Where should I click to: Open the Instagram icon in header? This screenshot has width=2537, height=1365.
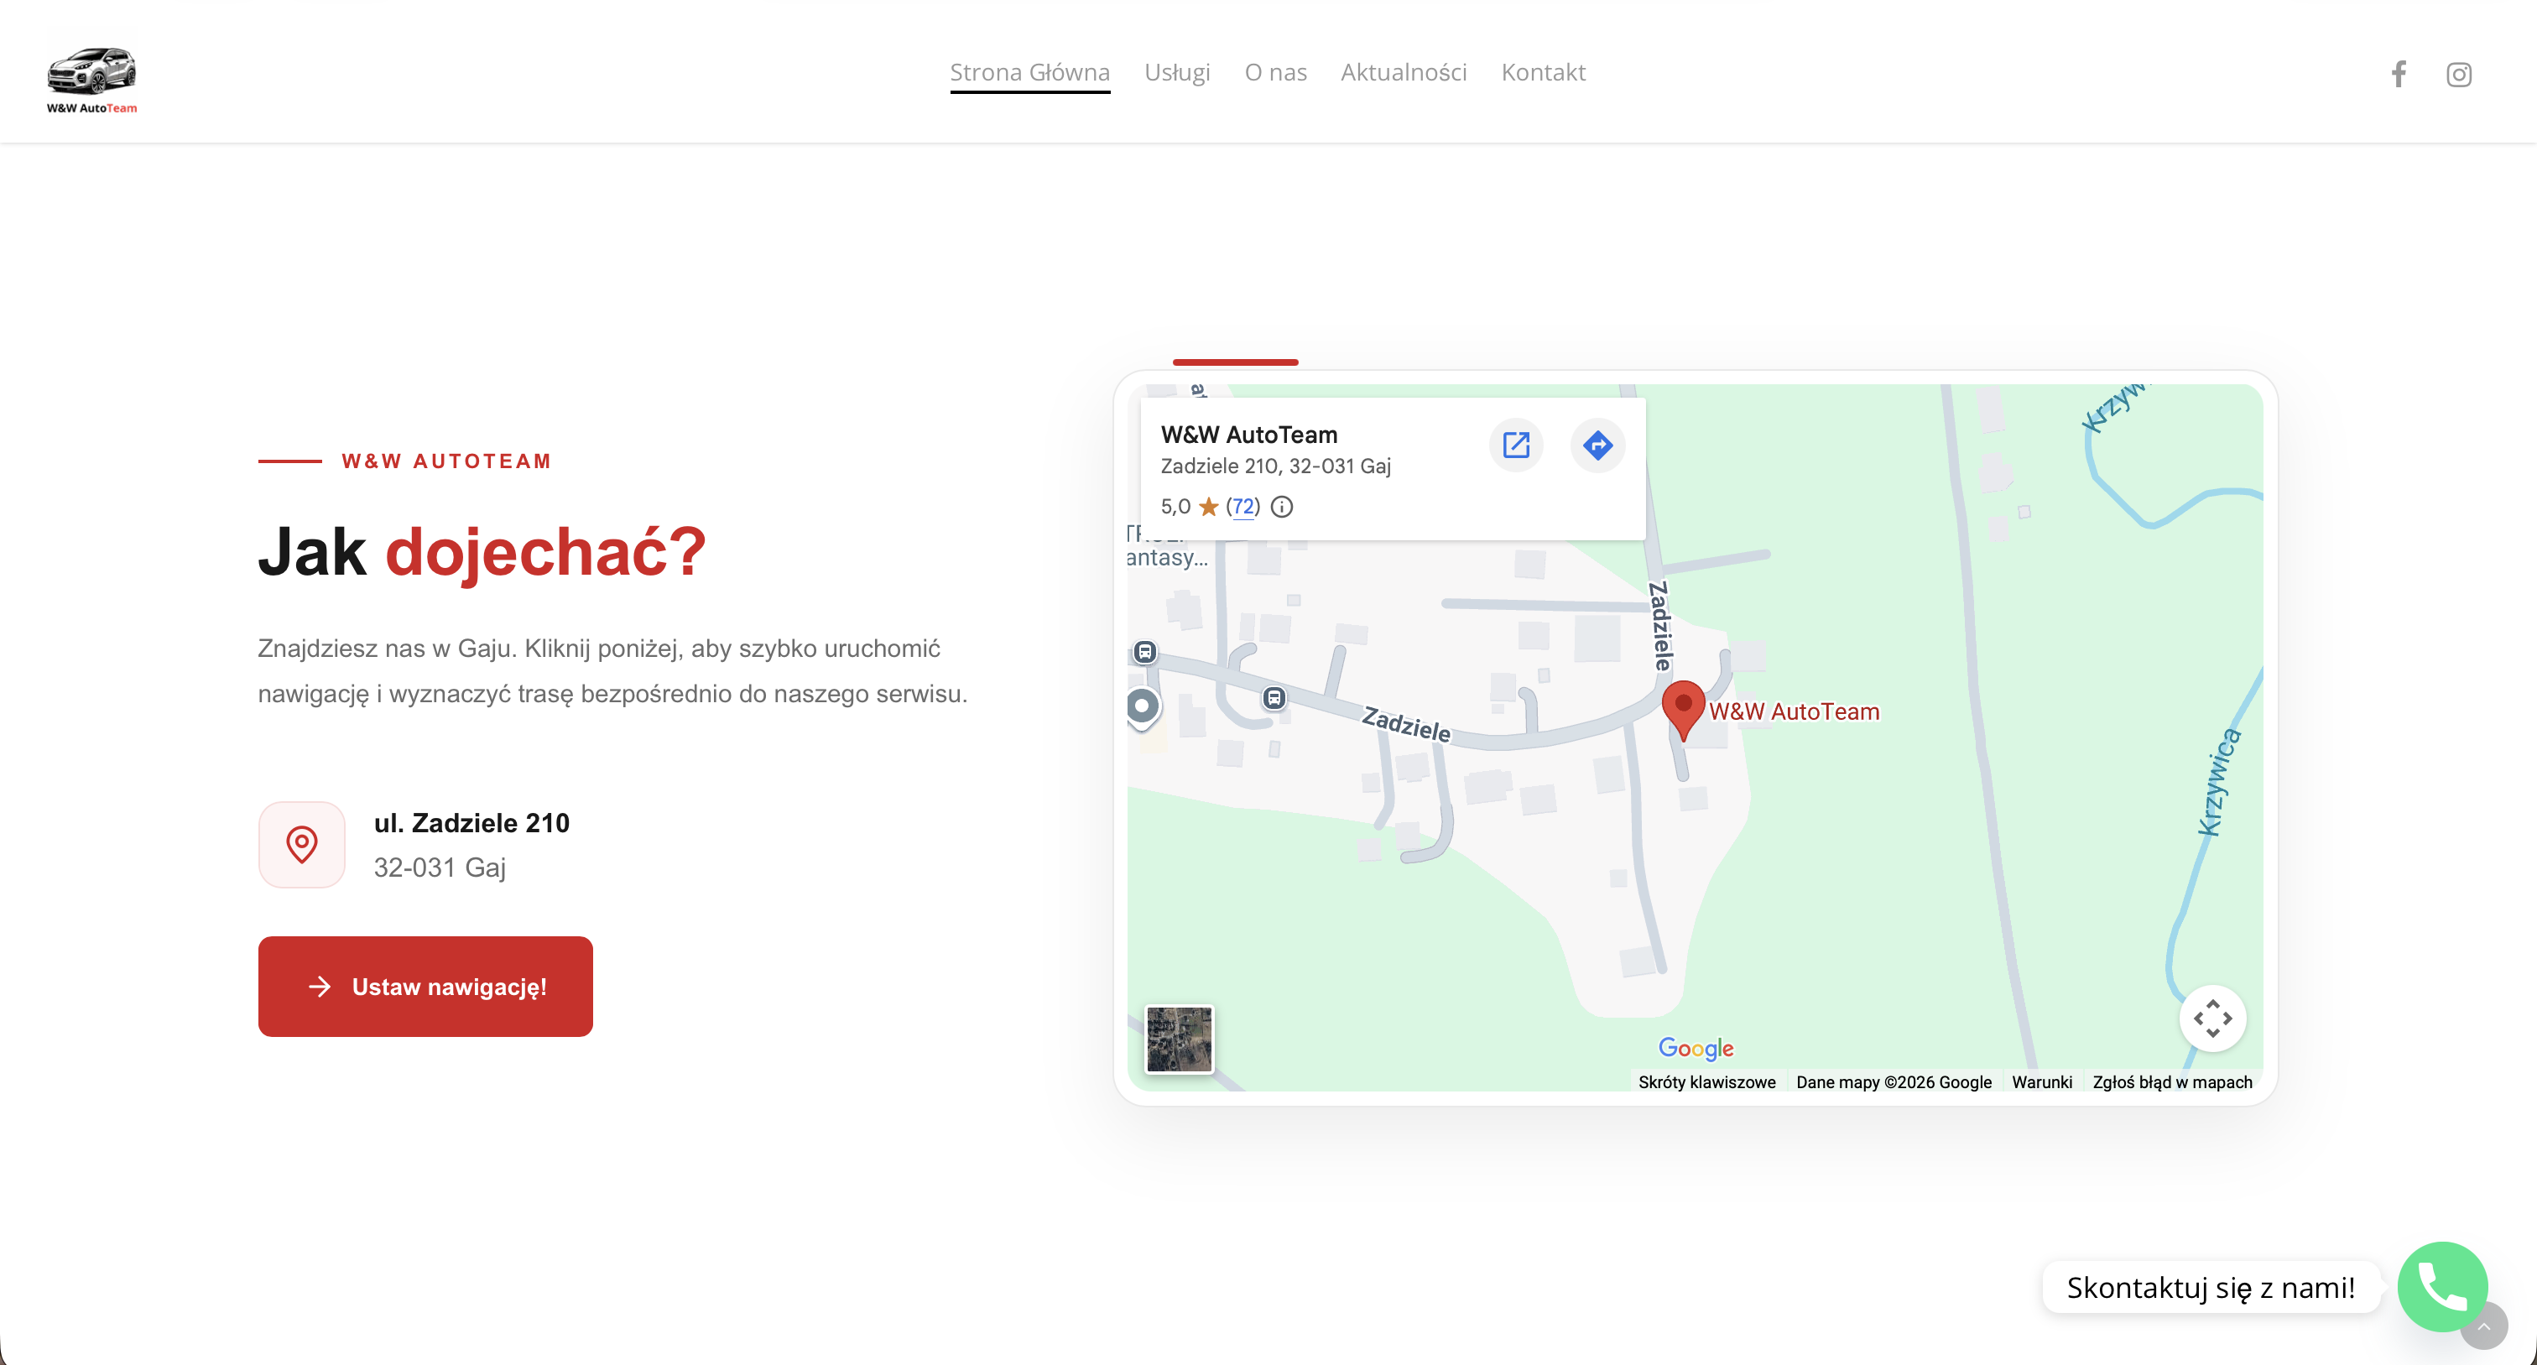tap(2458, 74)
